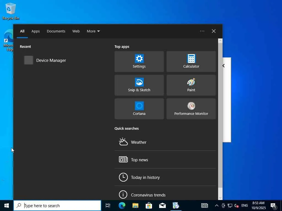Open the Action Center notifications
This screenshot has height=211, width=282.
coord(273,206)
